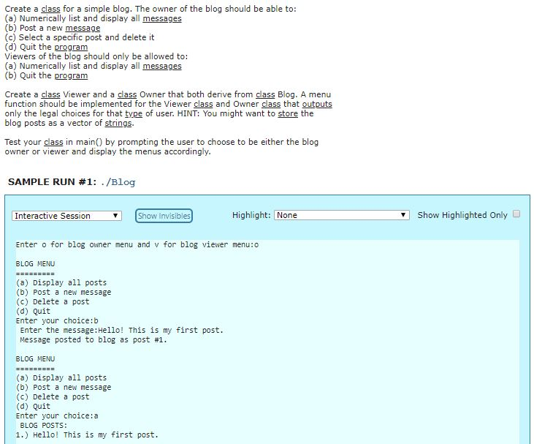Image resolution: width=534 pixels, height=444 pixels.
Task: Follow the 'store' link in the HINT sentence
Action: 288,113
